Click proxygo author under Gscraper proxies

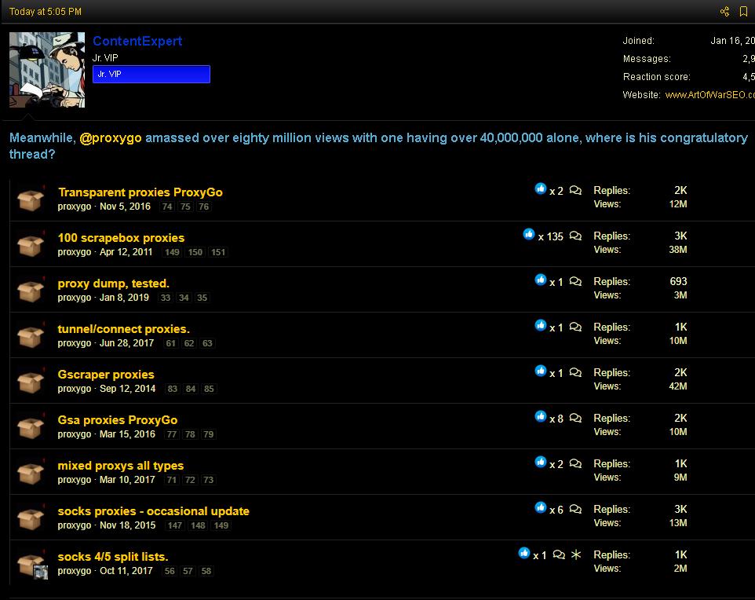tap(74, 389)
